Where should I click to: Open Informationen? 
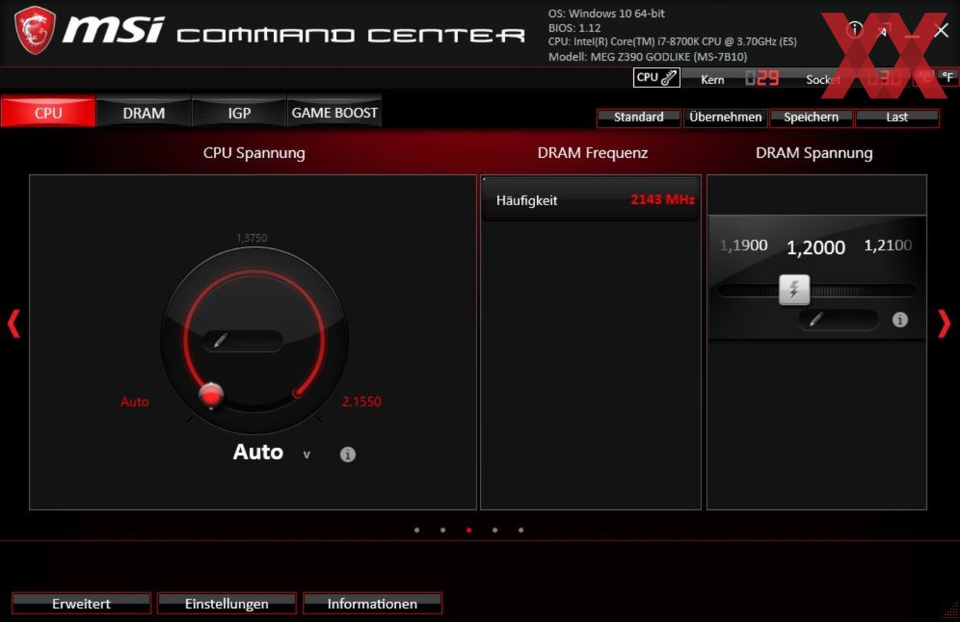(x=372, y=604)
